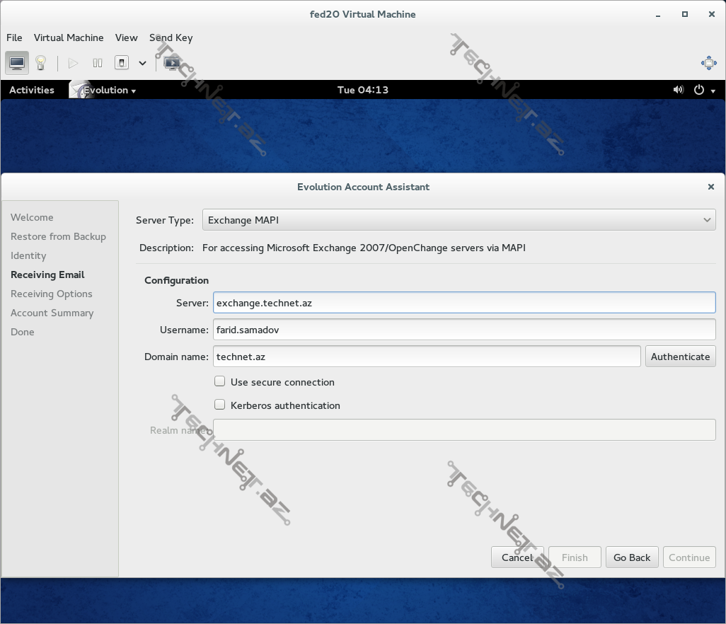
Task: Pause the fed20 virtual machine
Action: [x=97, y=62]
